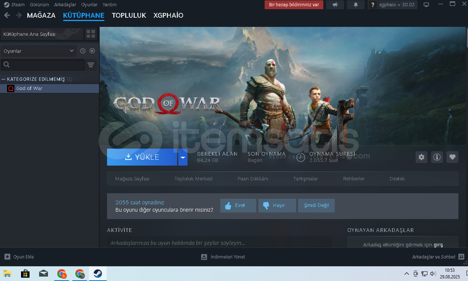Screen dimensions: 468x281
Task: Click the giriş link under Oynayan Arkadaşlar
Action: click(x=438, y=245)
